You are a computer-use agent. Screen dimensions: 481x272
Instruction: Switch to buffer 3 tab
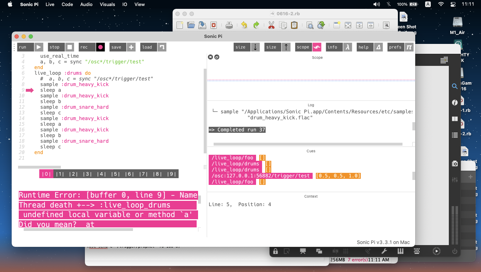(87, 174)
